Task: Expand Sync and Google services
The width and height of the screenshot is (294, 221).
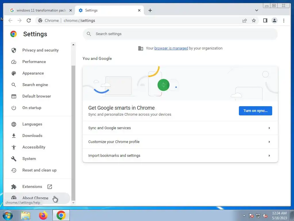Action: [x=180, y=128]
